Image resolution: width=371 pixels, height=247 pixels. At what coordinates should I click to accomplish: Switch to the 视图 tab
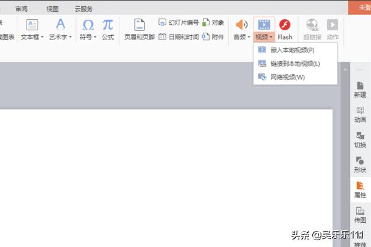53,9
